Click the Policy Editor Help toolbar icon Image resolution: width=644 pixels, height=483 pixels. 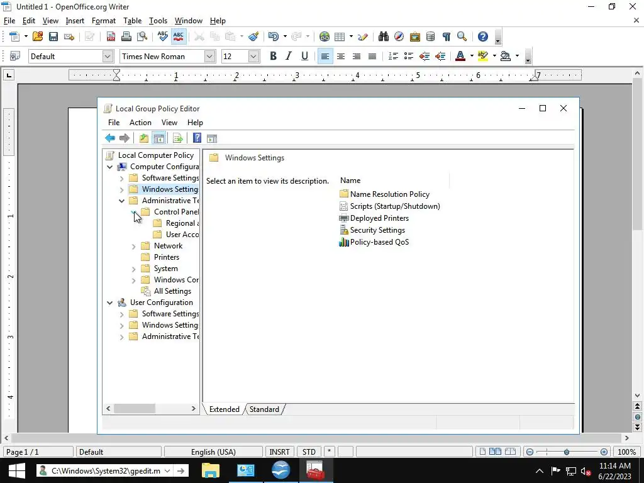[197, 138]
